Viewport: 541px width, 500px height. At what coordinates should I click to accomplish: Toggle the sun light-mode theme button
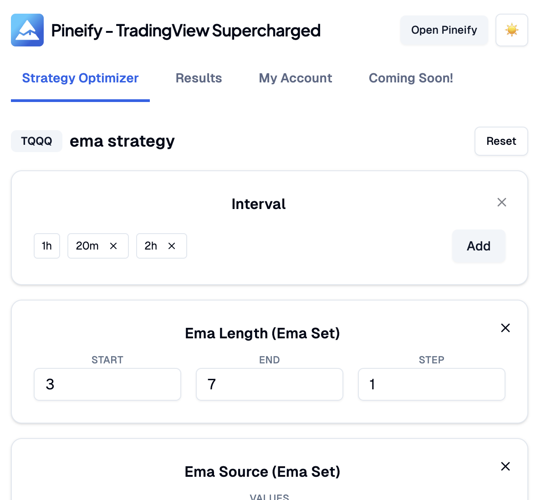(x=511, y=30)
